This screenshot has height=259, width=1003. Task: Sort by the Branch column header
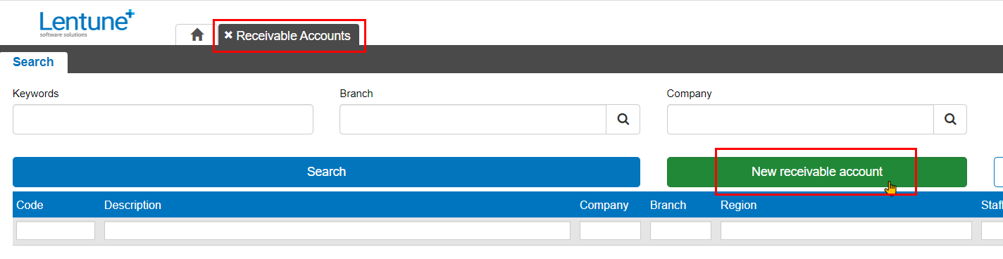[x=668, y=206]
